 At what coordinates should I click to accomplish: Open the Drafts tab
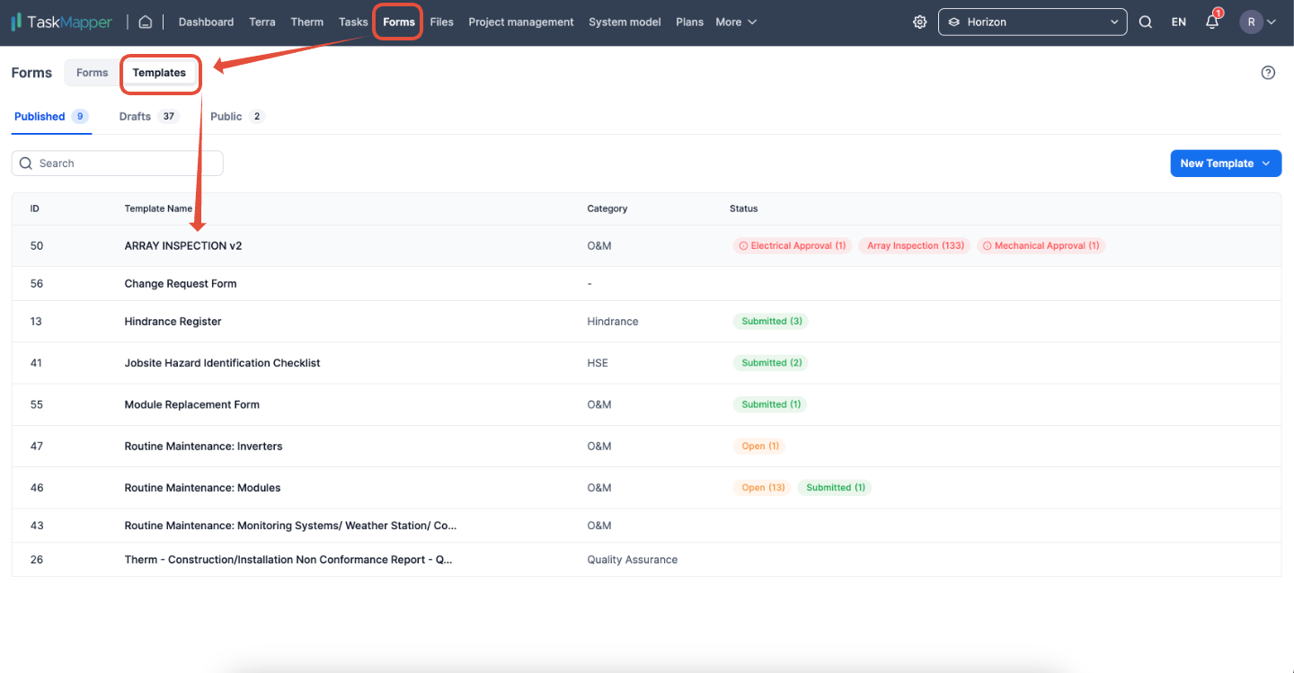point(149,117)
